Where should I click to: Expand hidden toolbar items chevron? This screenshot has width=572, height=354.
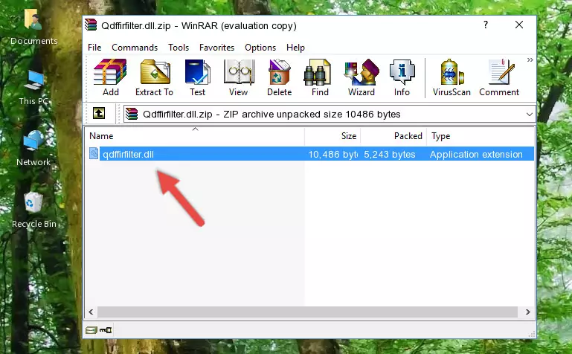click(x=530, y=59)
